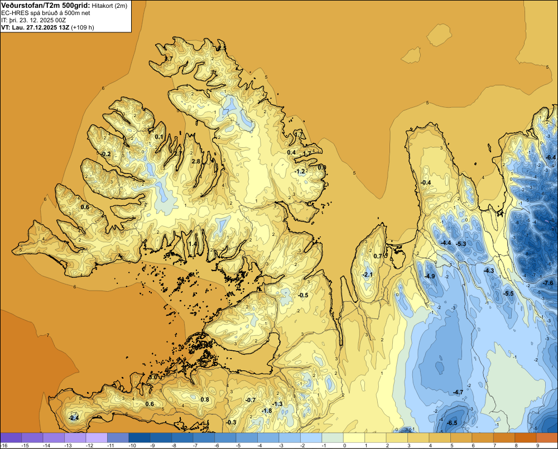
Task: Select color swatch between -16 and -15 on scale
Action: pyautogui.click(x=11, y=437)
